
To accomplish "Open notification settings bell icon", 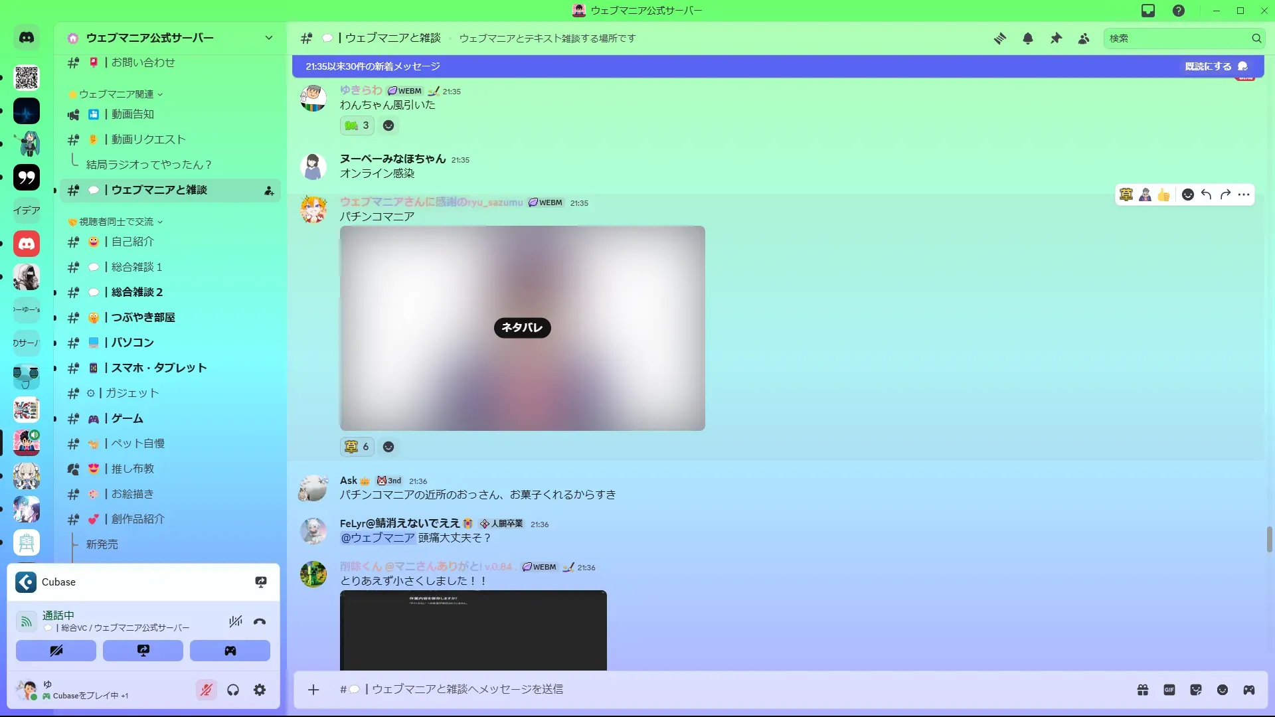I will pos(1027,39).
